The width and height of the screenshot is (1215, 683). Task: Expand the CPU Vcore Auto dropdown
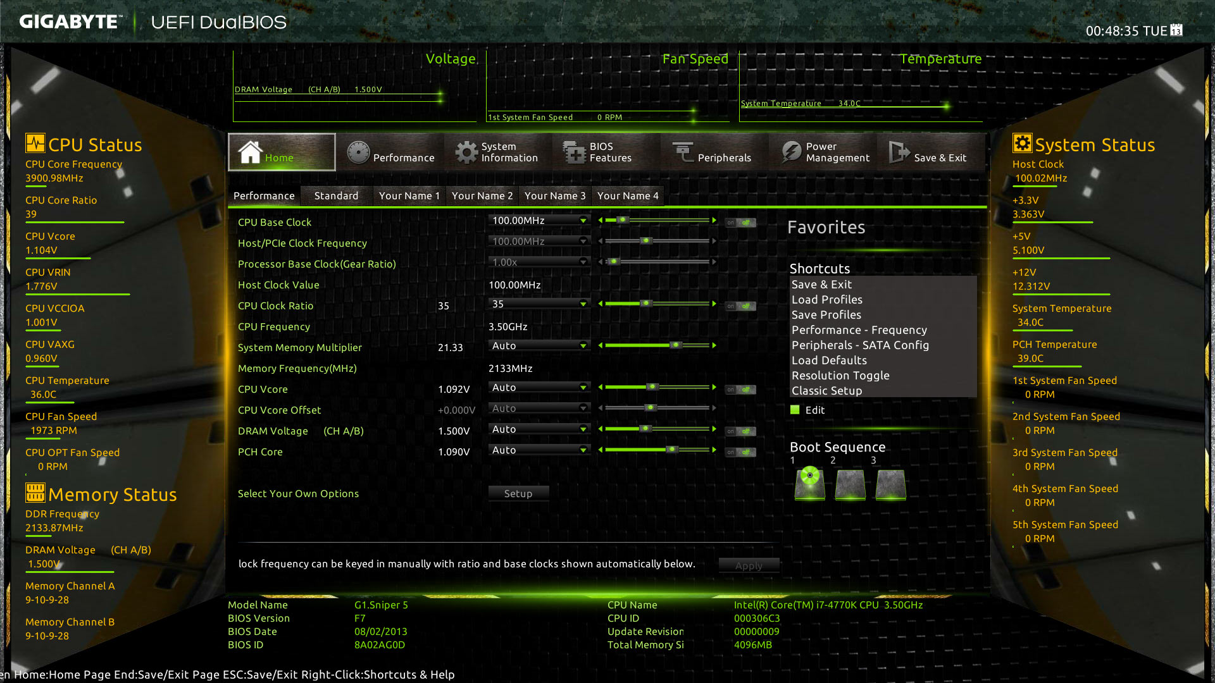click(539, 388)
